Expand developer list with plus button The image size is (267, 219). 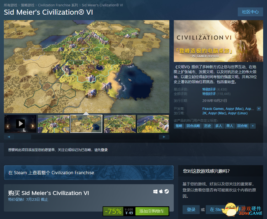coord(259,109)
